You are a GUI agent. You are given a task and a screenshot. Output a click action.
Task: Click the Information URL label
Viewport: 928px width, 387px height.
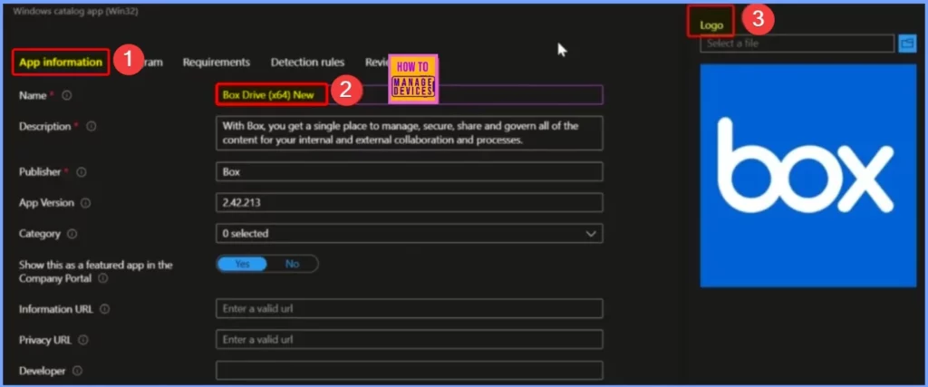pyautogui.click(x=55, y=309)
